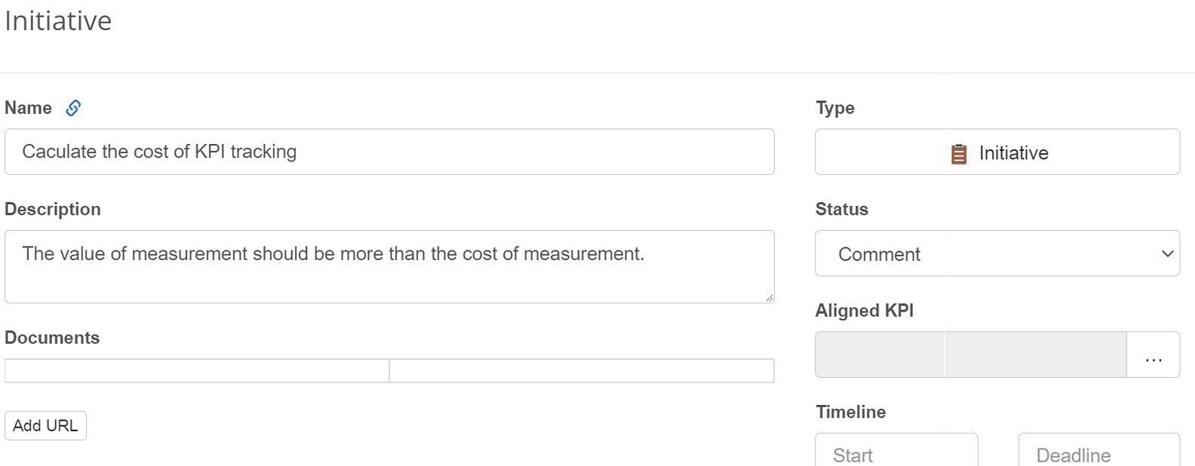
Task: Open the Status dropdown arrow
Action: coord(1166,254)
